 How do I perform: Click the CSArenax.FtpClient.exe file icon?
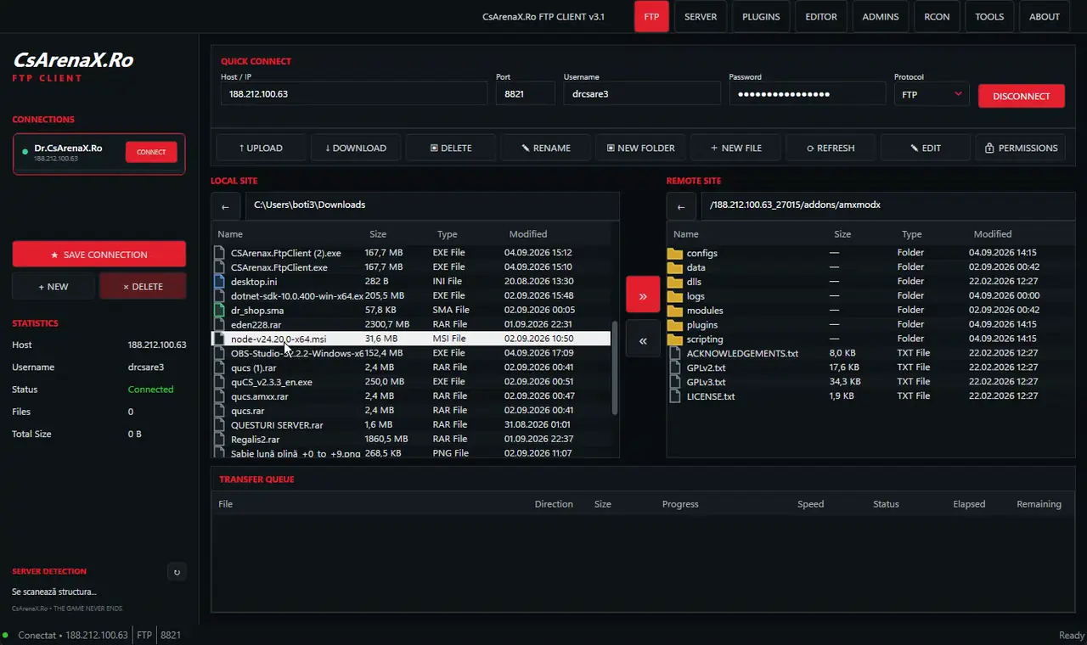[220, 266]
